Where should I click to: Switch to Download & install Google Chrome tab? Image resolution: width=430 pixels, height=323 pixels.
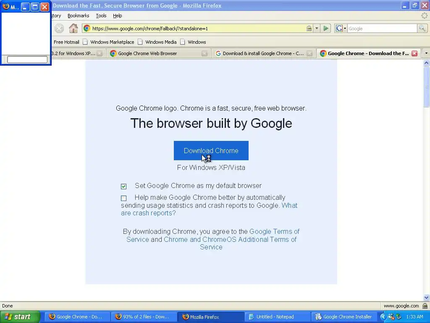click(x=260, y=53)
